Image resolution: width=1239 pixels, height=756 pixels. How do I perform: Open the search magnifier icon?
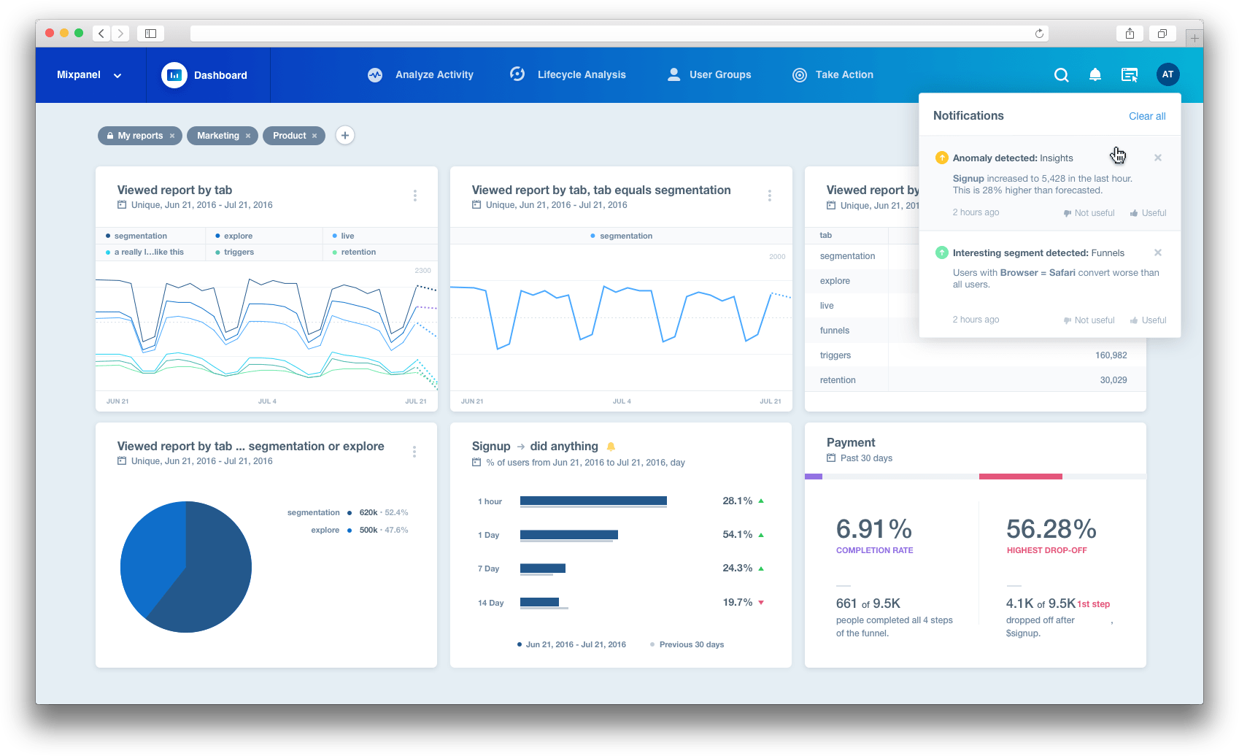1061,75
